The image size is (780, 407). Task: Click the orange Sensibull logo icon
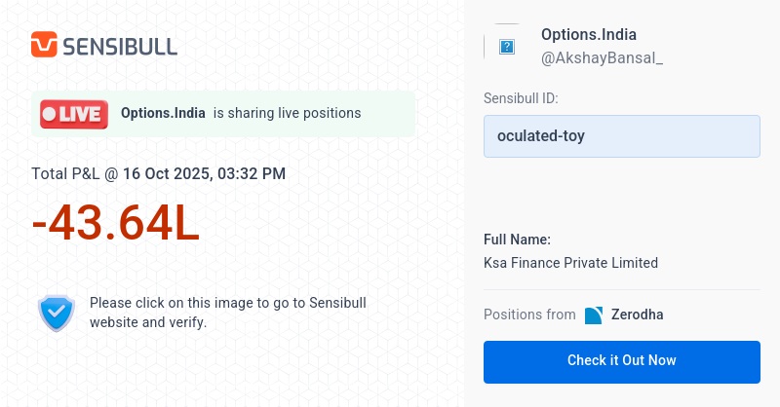coord(44,45)
